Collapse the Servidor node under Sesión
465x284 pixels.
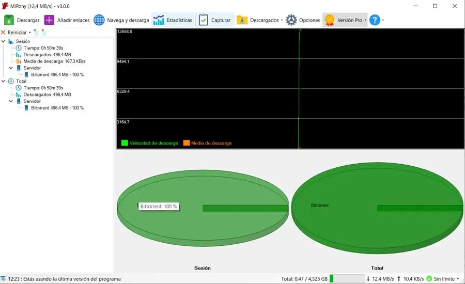coord(11,68)
